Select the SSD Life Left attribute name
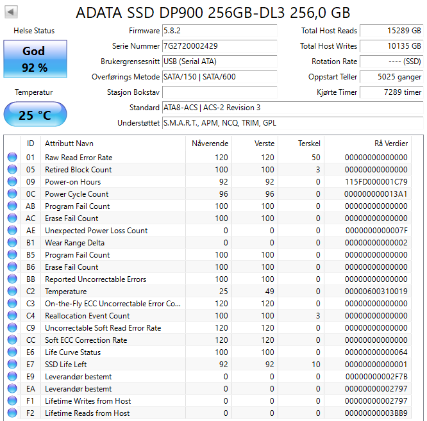This screenshot has height=421, width=427. [x=65, y=365]
